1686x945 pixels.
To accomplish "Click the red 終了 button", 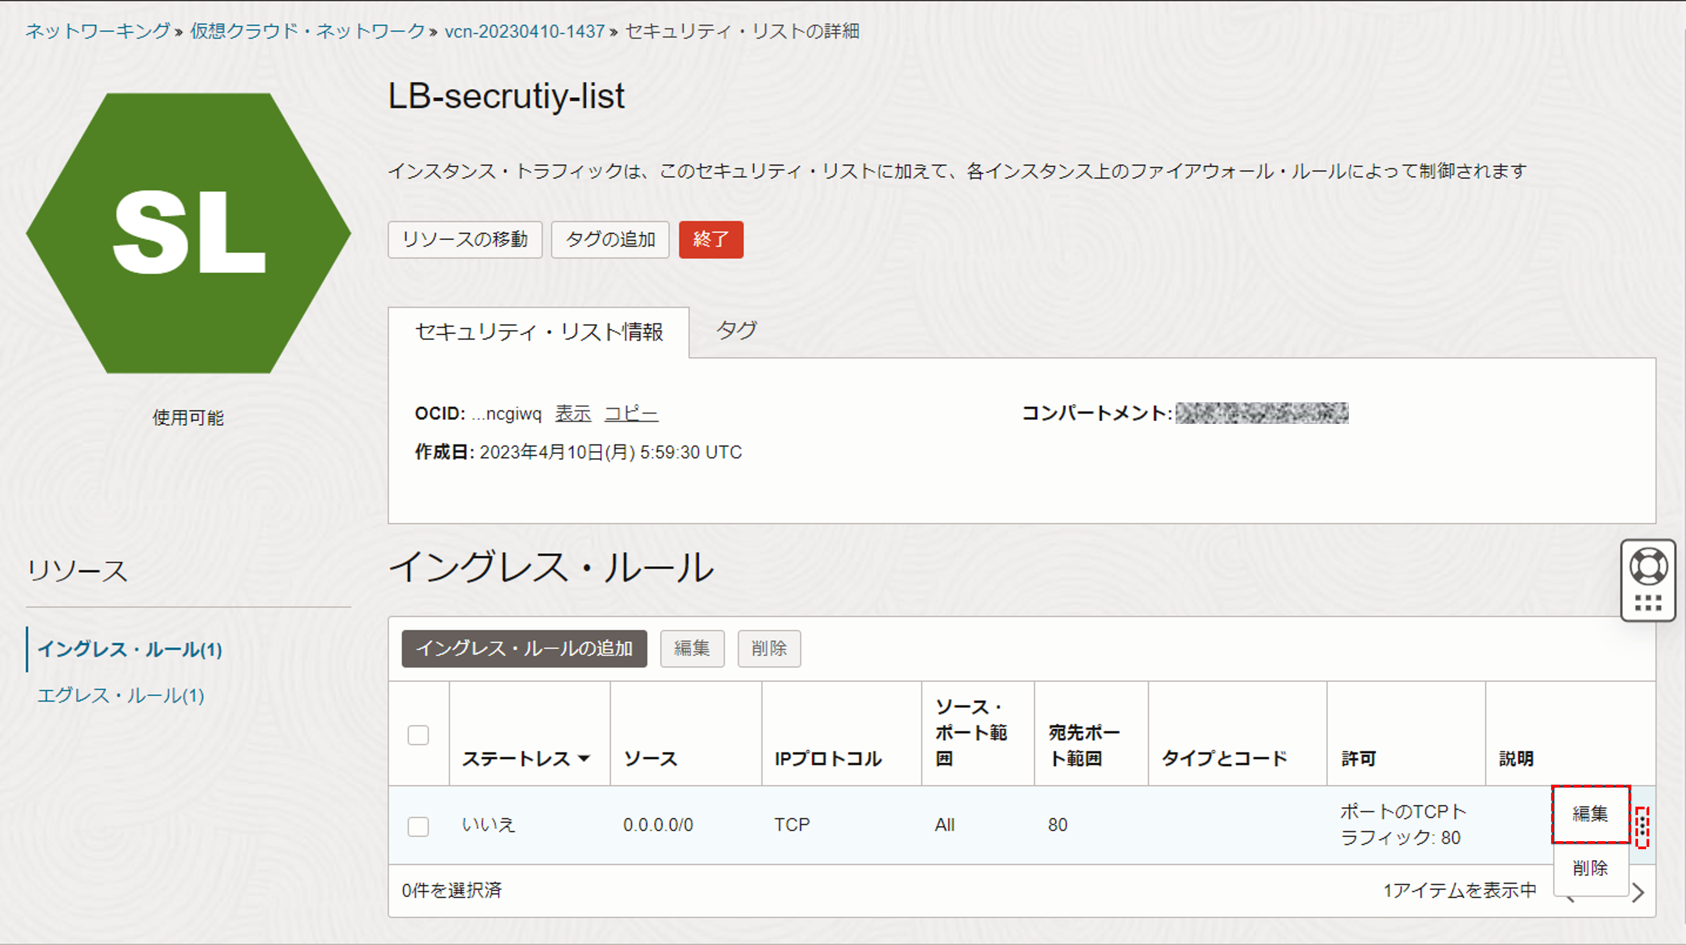I will (711, 240).
